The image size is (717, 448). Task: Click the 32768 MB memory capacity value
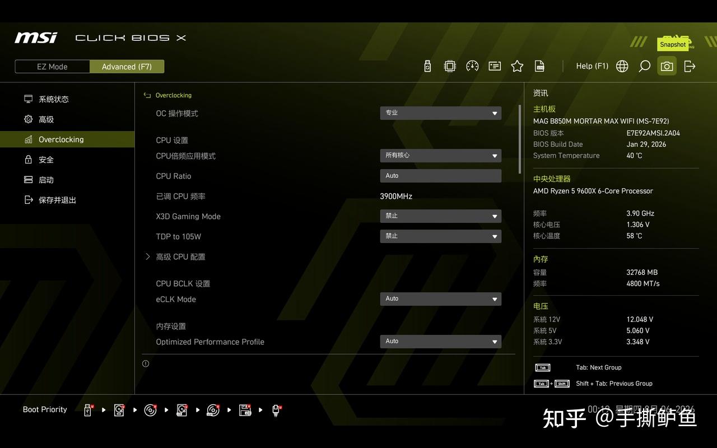[642, 273]
